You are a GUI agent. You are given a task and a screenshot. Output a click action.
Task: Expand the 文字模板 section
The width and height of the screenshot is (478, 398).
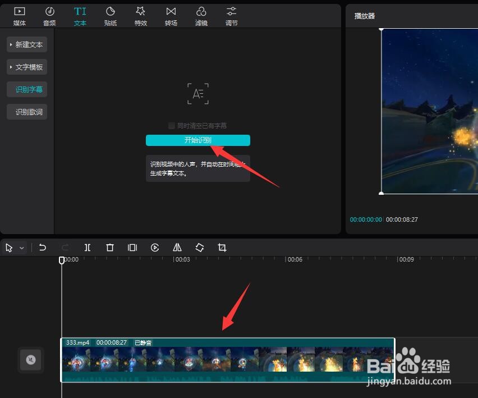point(27,67)
